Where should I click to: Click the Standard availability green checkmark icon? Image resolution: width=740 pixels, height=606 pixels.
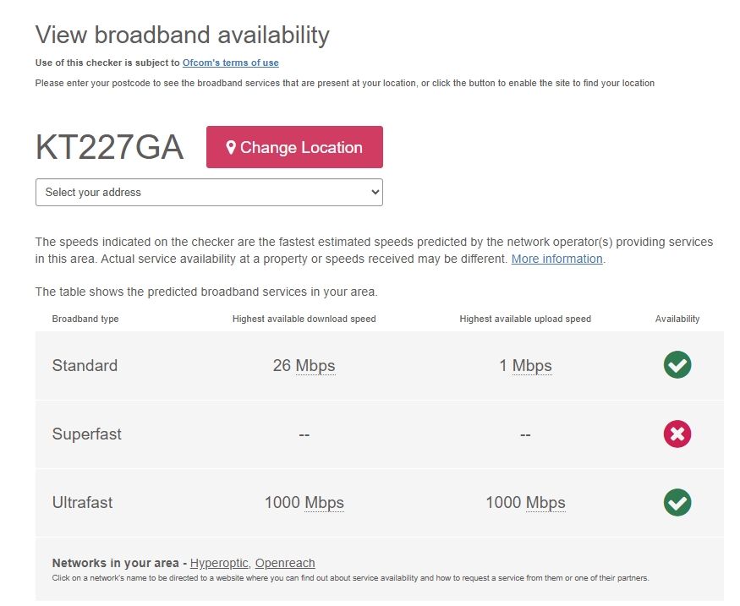677,365
